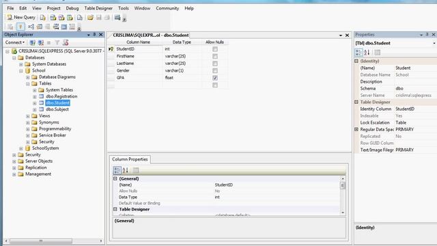Open the Community menu
This screenshot has width=437, height=246.
[x=167, y=8]
